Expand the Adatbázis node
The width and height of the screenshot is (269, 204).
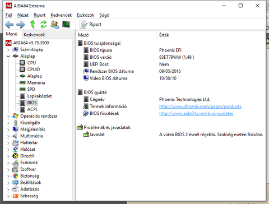coord(8,189)
